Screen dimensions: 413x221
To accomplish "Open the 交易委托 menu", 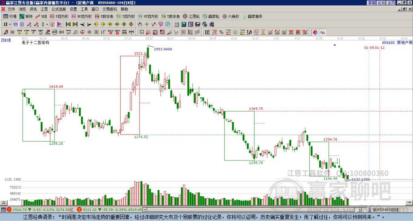I will click(110, 9).
